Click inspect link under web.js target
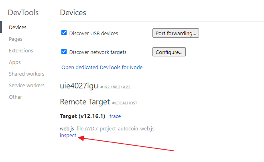This screenshot has width=264, height=162. coord(68,135)
